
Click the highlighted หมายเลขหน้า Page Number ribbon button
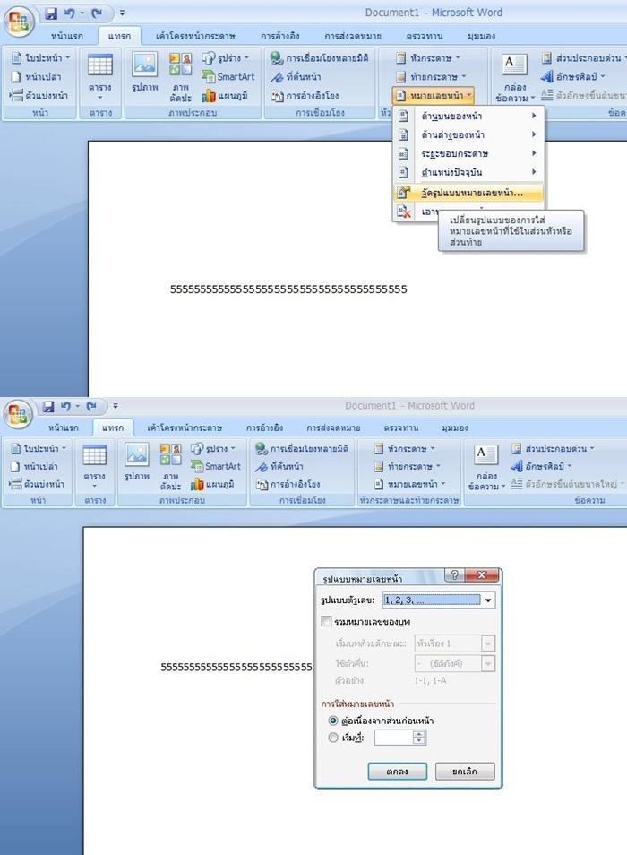click(433, 95)
